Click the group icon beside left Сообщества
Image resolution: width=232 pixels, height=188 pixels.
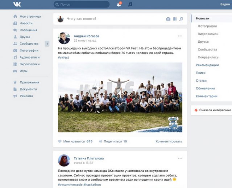click(15, 43)
